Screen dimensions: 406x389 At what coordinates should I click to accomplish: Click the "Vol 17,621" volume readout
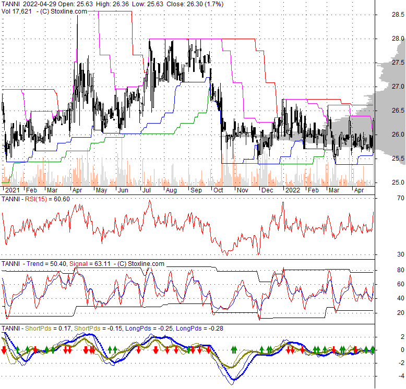click(17, 11)
